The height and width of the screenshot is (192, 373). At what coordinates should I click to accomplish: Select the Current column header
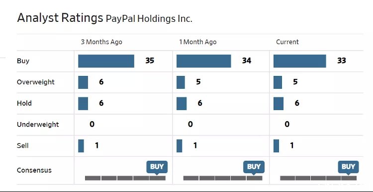point(287,42)
